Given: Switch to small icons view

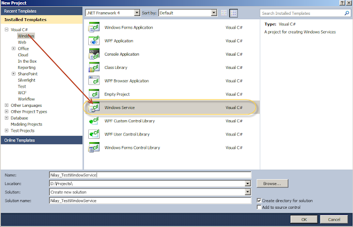Looking at the screenshot, I should [224, 13].
